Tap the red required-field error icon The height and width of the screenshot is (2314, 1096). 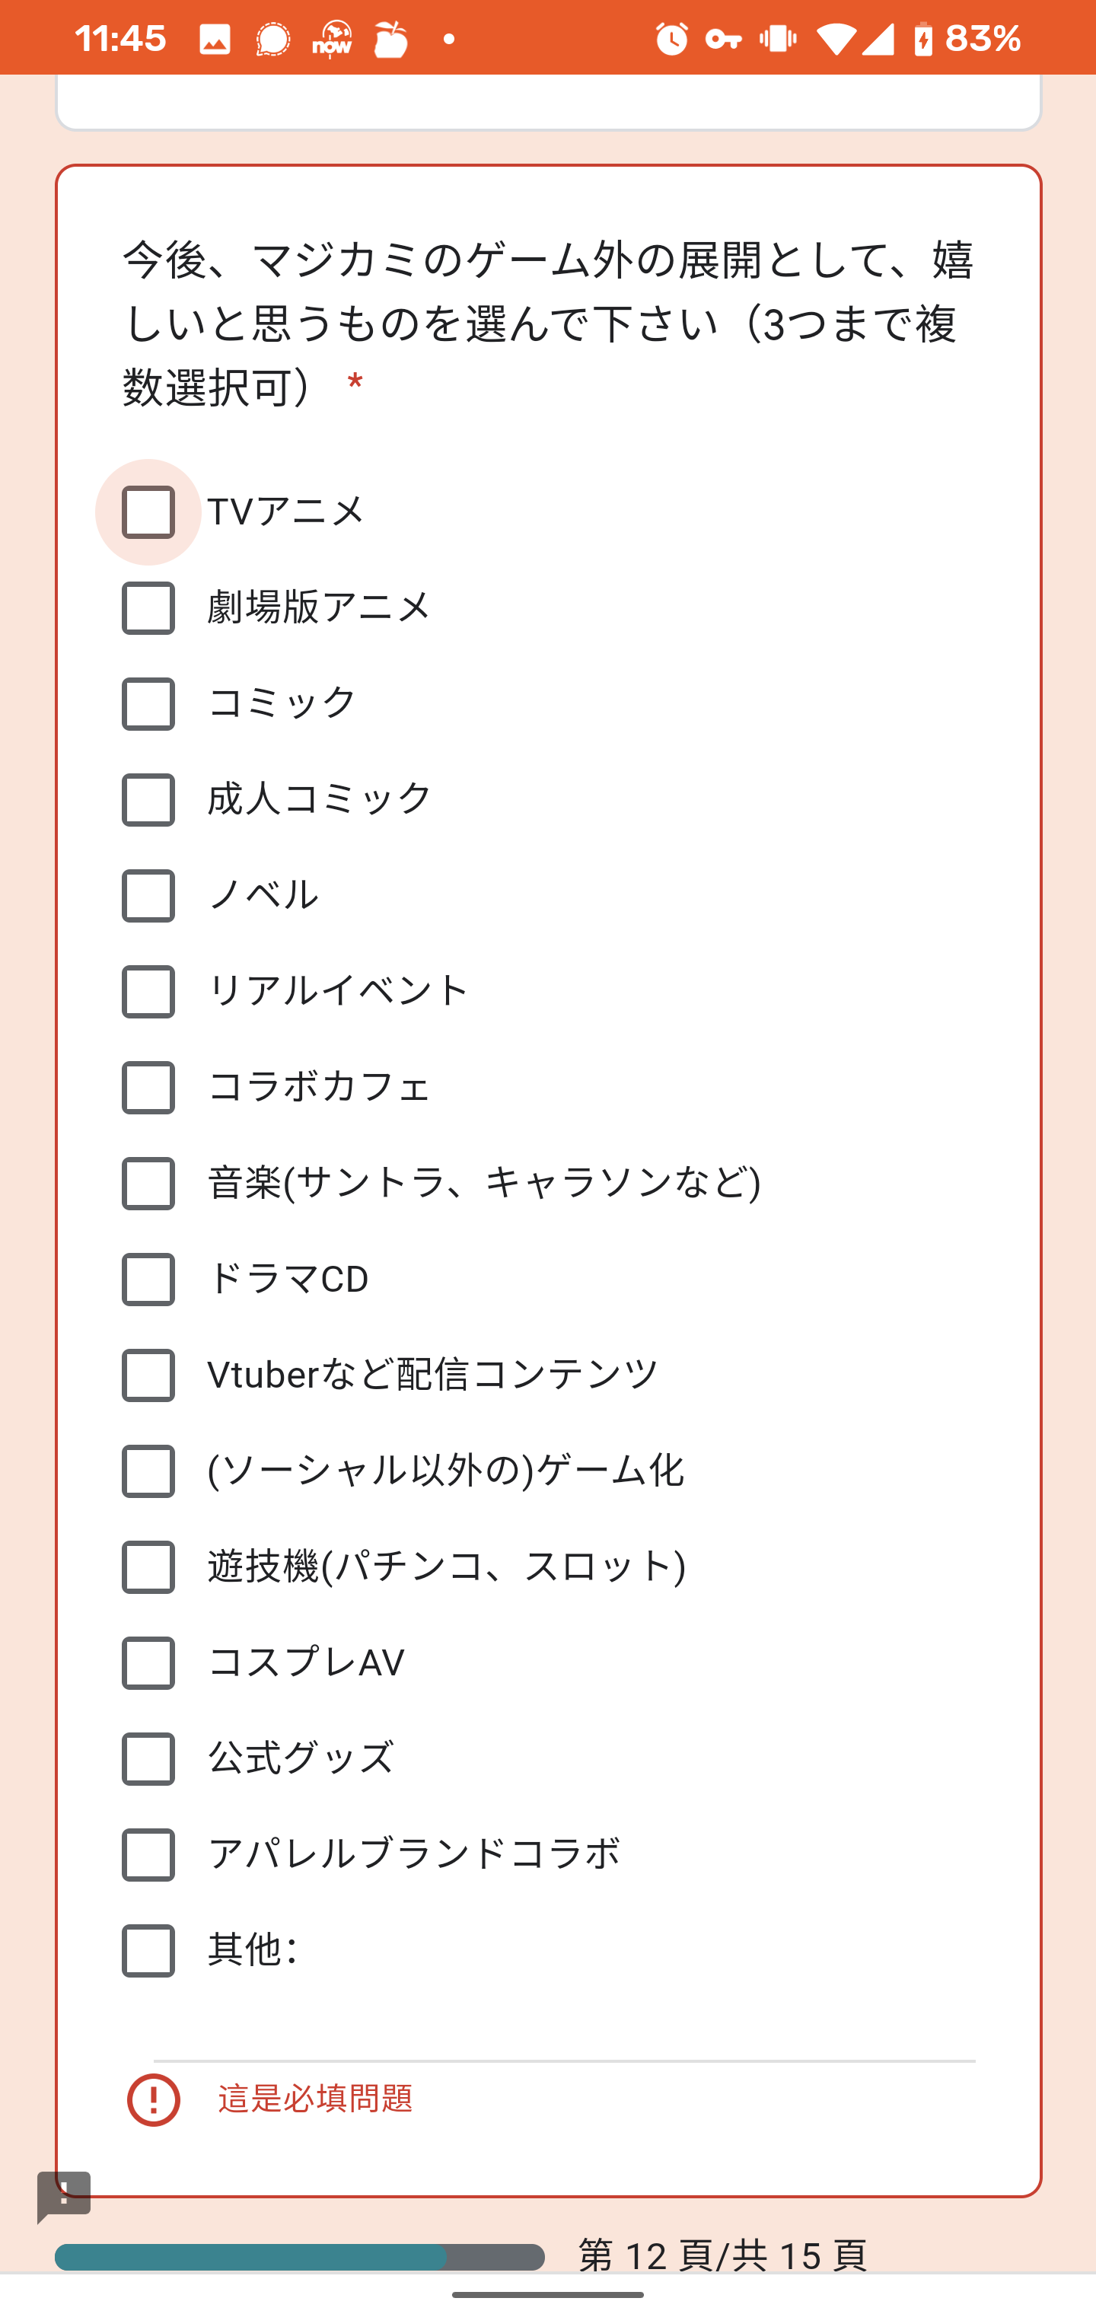tap(154, 2099)
